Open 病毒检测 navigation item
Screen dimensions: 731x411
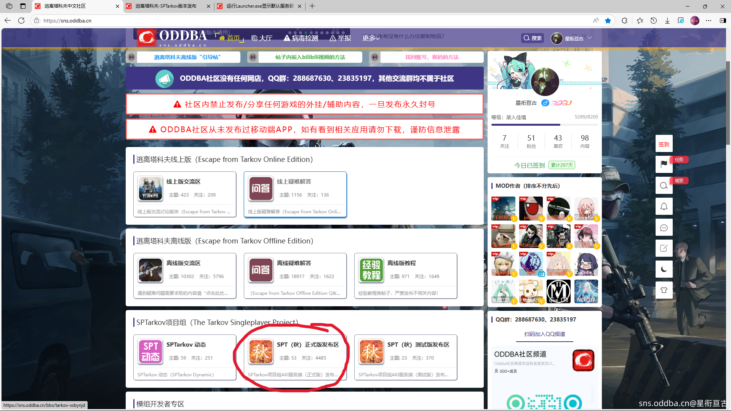pyautogui.click(x=301, y=38)
